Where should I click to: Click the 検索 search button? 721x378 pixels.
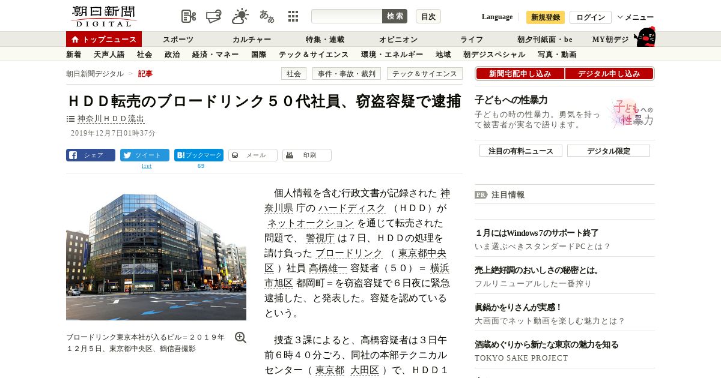click(x=395, y=16)
